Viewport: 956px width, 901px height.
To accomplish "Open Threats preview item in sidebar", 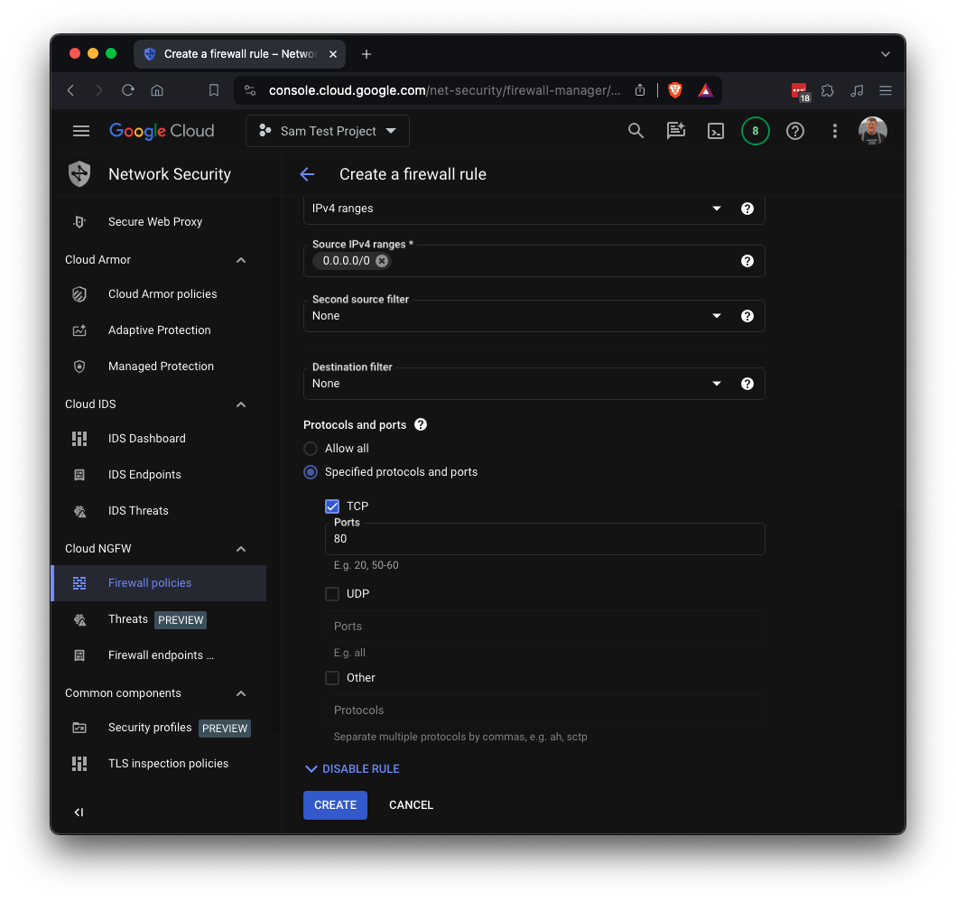I will 159,619.
